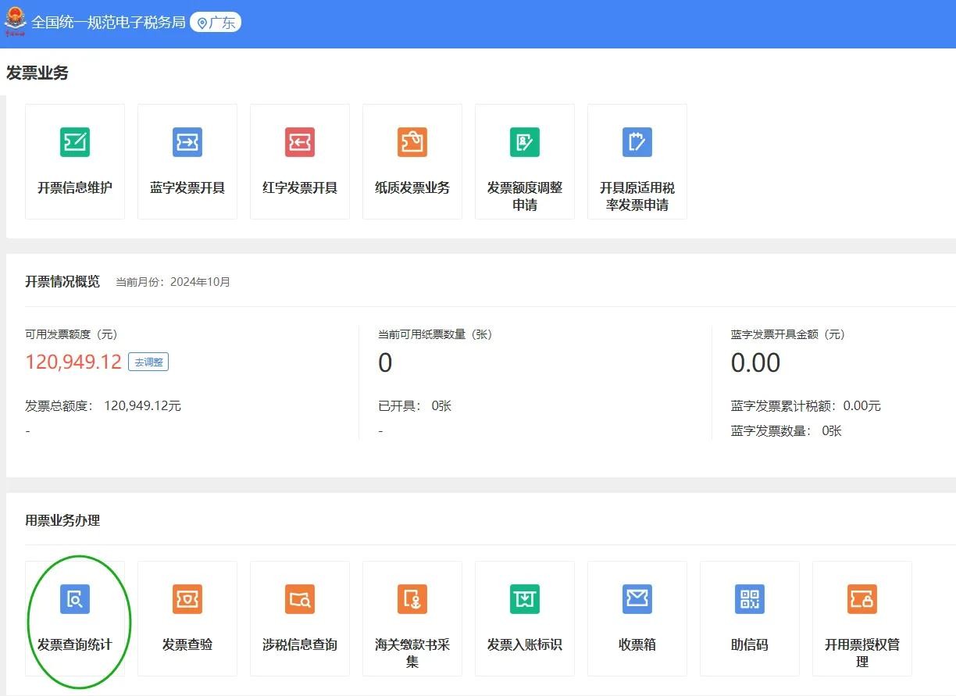Select 海关缴款书采集 icon
956x696 pixels.
[x=412, y=599]
